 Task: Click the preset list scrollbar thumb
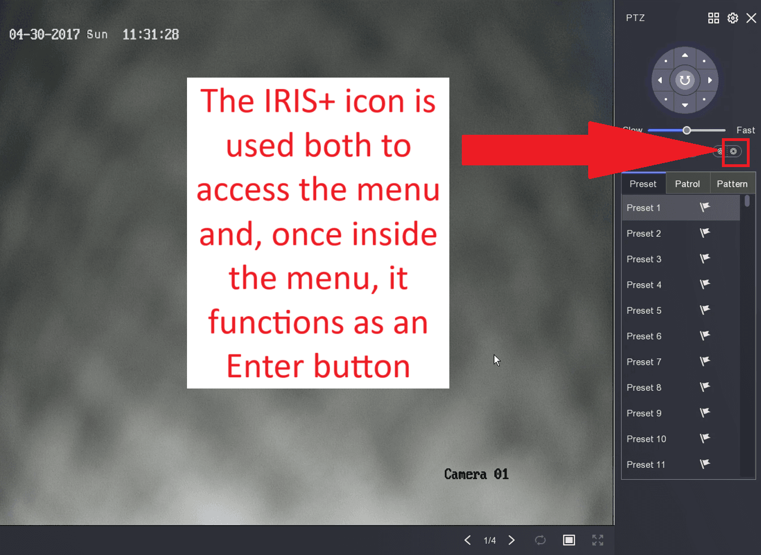[747, 201]
